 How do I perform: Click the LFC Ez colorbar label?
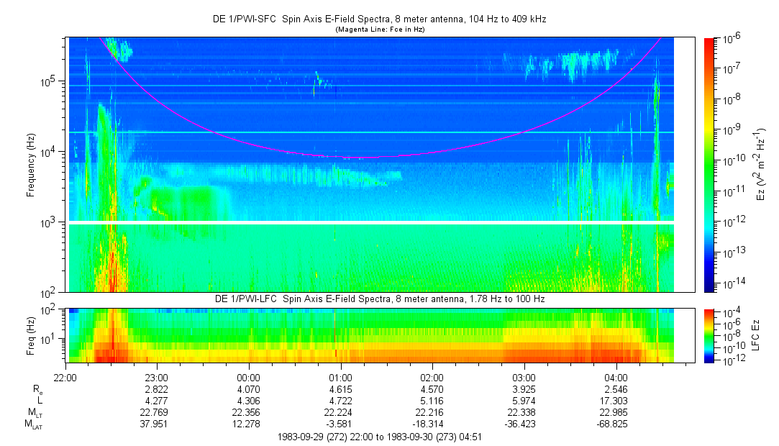(760, 334)
